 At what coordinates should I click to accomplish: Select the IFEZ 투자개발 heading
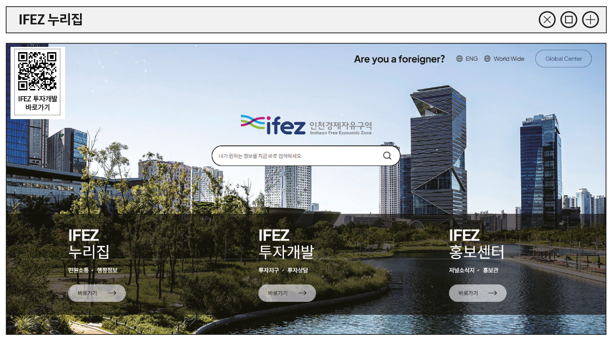[286, 243]
